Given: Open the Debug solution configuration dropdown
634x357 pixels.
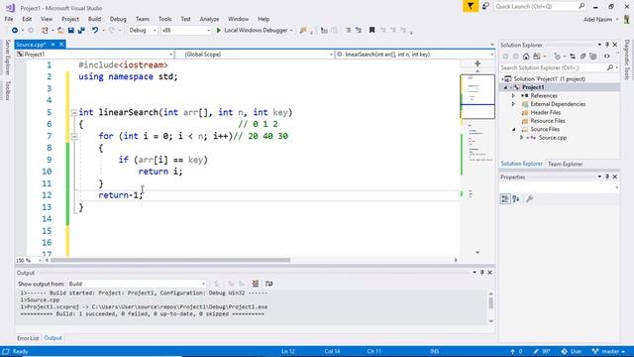Looking at the screenshot, I should 142,31.
